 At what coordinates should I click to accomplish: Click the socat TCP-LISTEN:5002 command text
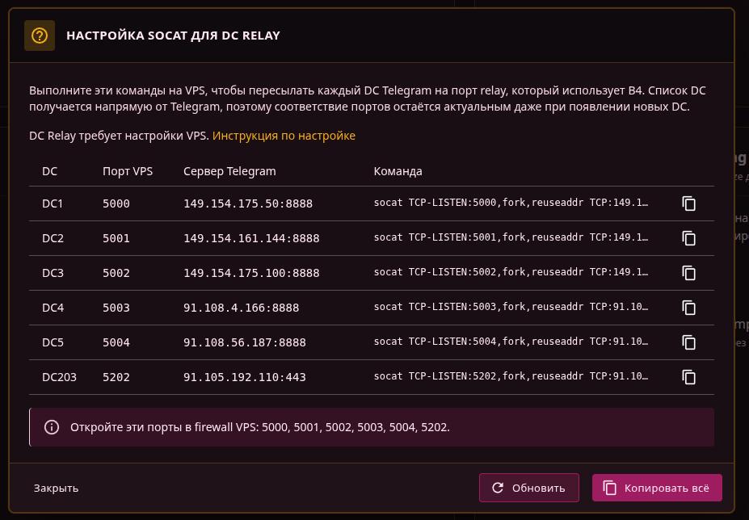(x=511, y=272)
